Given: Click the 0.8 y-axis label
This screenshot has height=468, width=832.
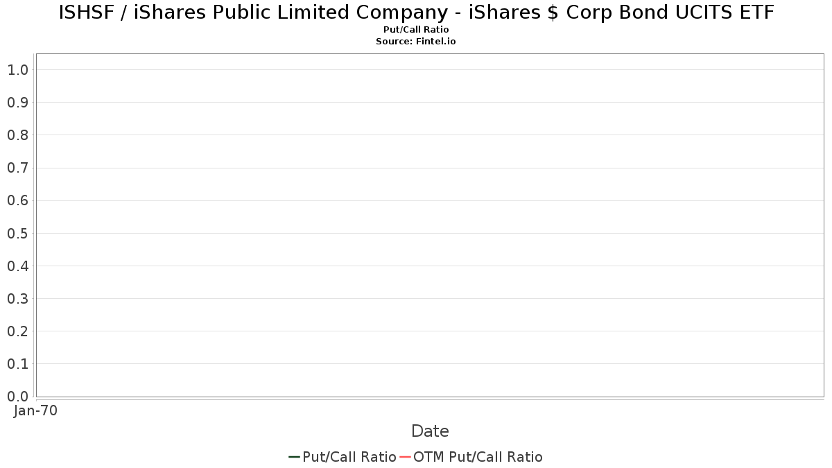Looking at the screenshot, I should coord(17,135).
